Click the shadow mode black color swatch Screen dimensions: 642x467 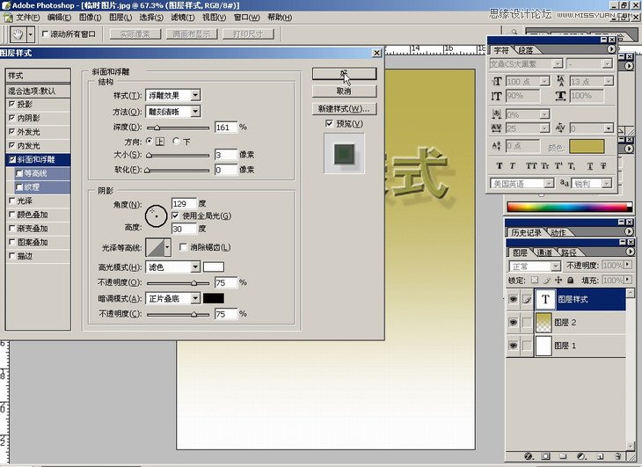click(x=214, y=298)
